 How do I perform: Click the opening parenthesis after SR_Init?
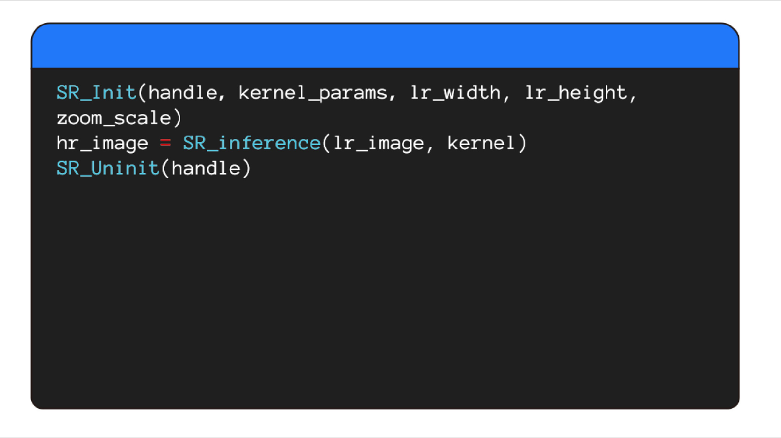[x=142, y=93]
